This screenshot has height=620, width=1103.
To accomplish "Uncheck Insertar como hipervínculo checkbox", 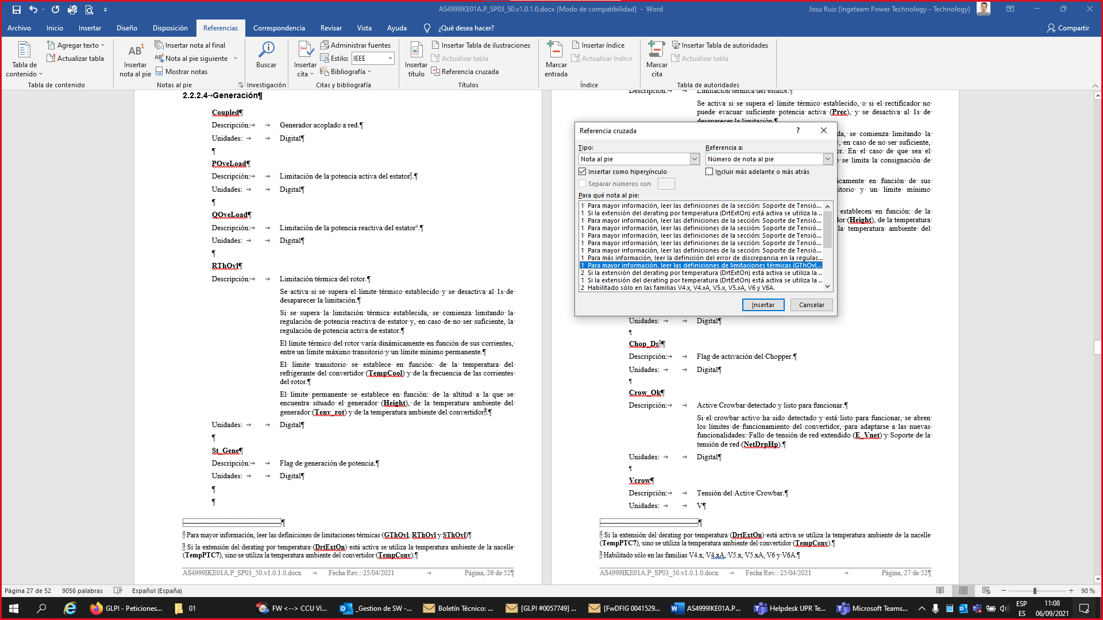I will point(583,172).
